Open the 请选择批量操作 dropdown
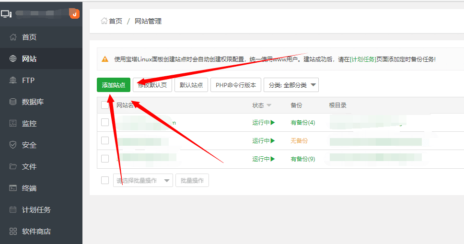This screenshot has width=464, height=244. (143, 180)
